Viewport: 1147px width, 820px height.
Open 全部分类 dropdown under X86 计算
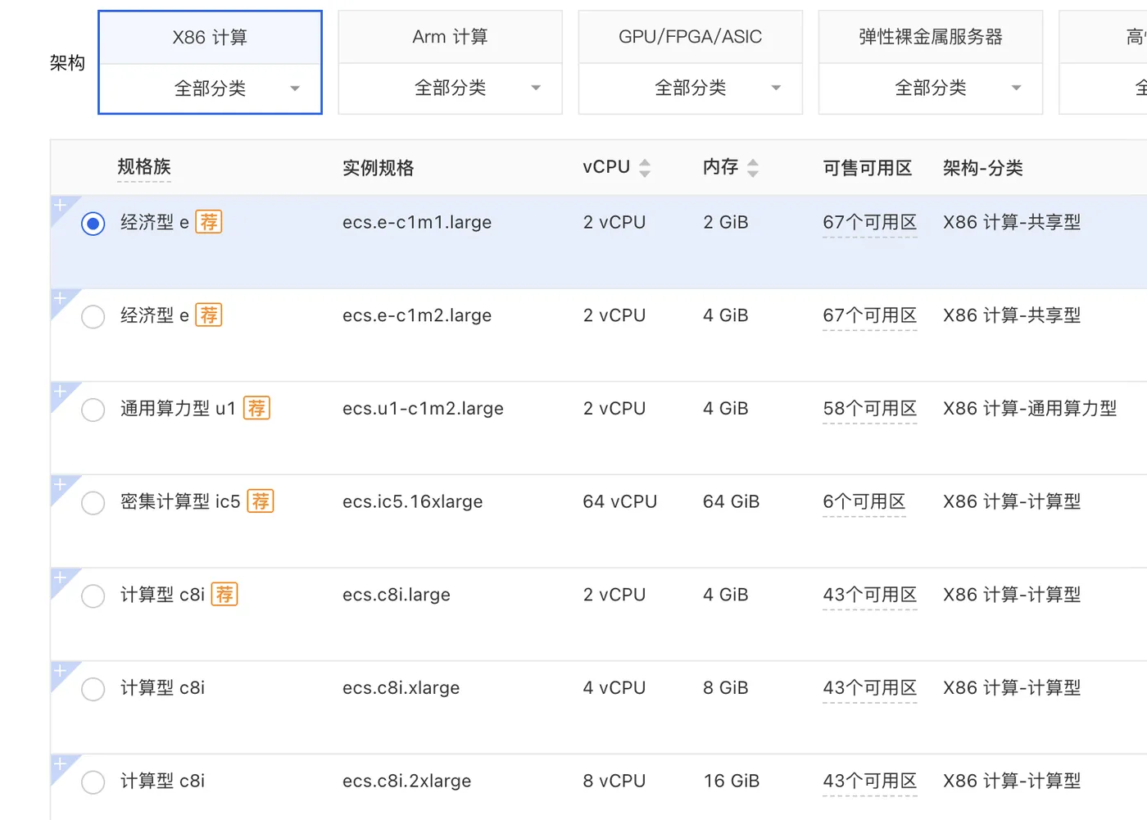click(211, 88)
